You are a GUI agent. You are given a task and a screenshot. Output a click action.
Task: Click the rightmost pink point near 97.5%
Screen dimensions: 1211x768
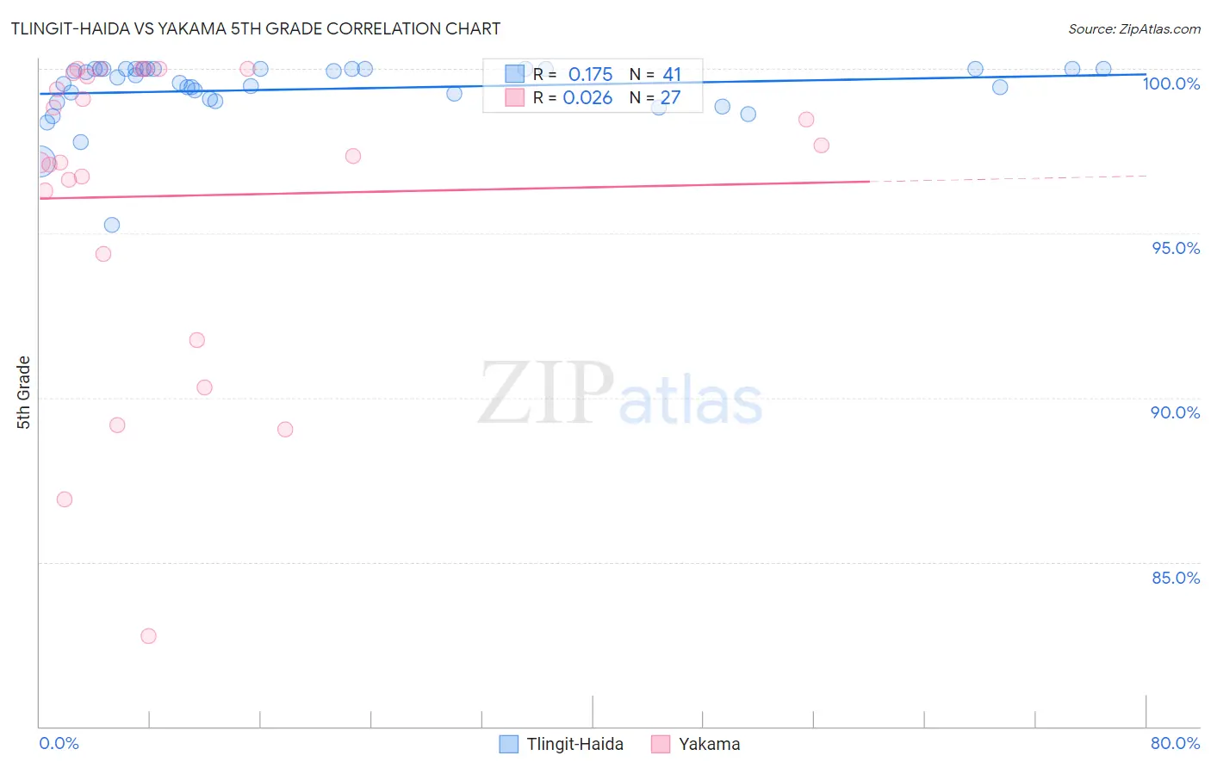tap(822, 146)
